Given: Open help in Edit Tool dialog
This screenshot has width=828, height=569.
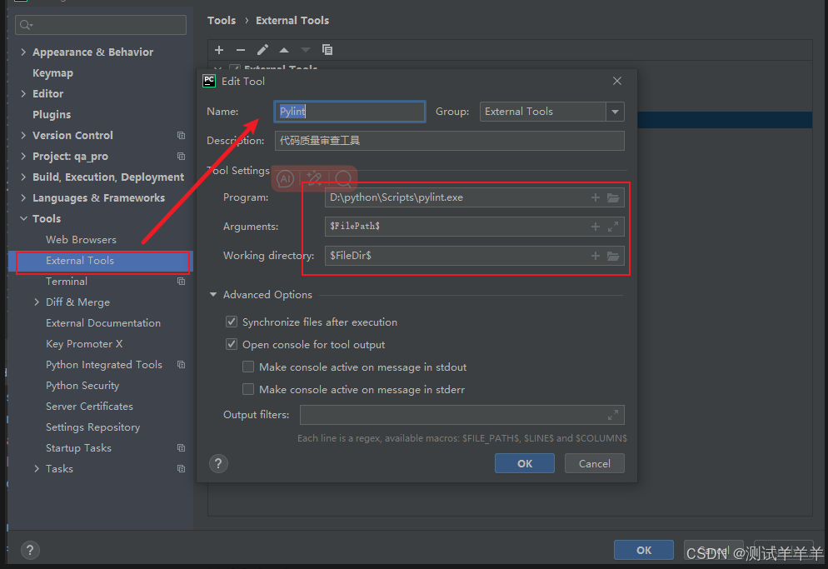Looking at the screenshot, I should [x=218, y=464].
